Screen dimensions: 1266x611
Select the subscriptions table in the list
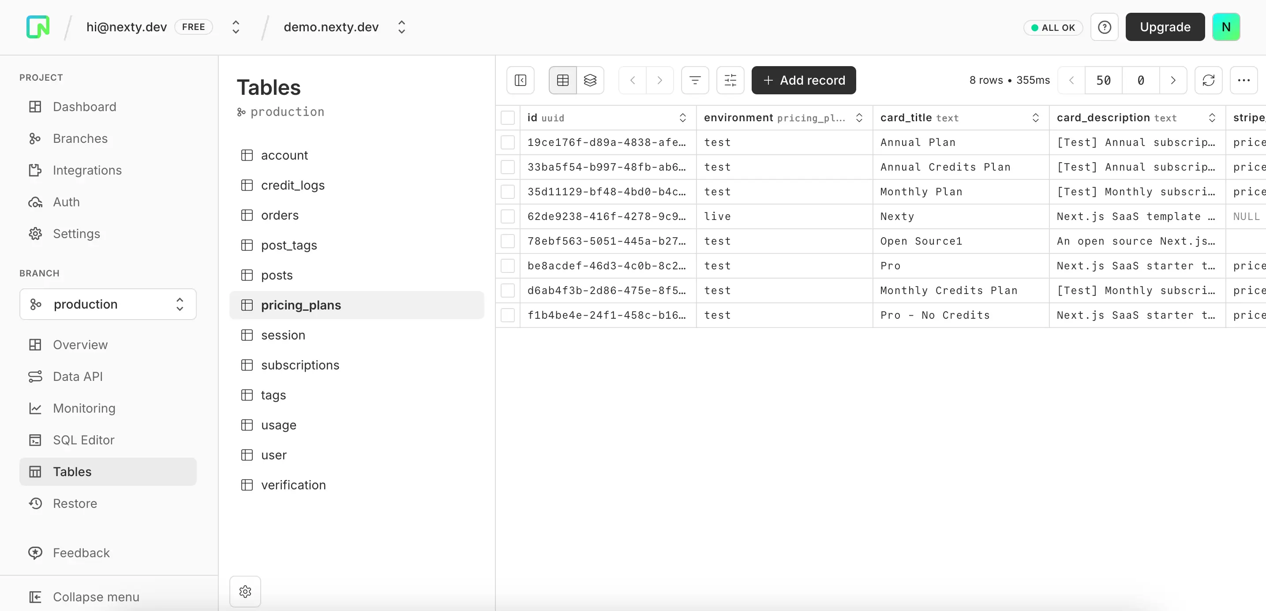[300, 365]
